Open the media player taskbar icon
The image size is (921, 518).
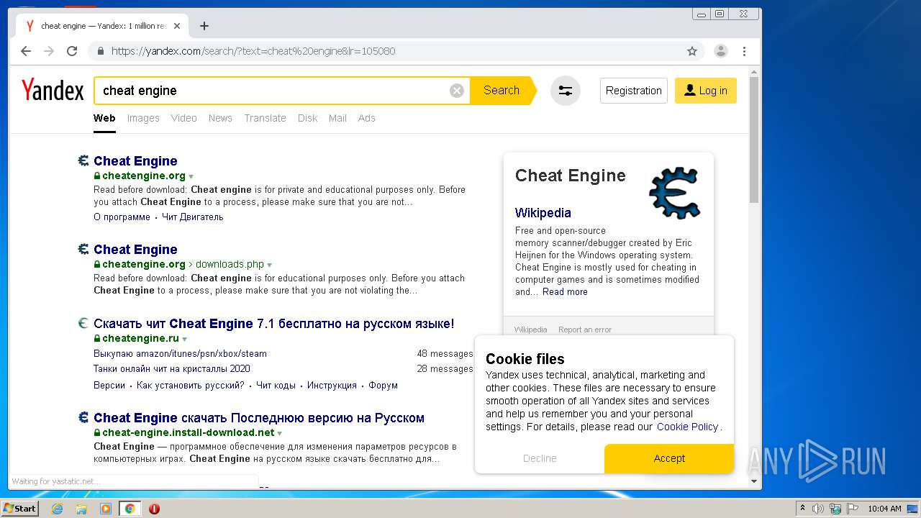(x=106, y=509)
